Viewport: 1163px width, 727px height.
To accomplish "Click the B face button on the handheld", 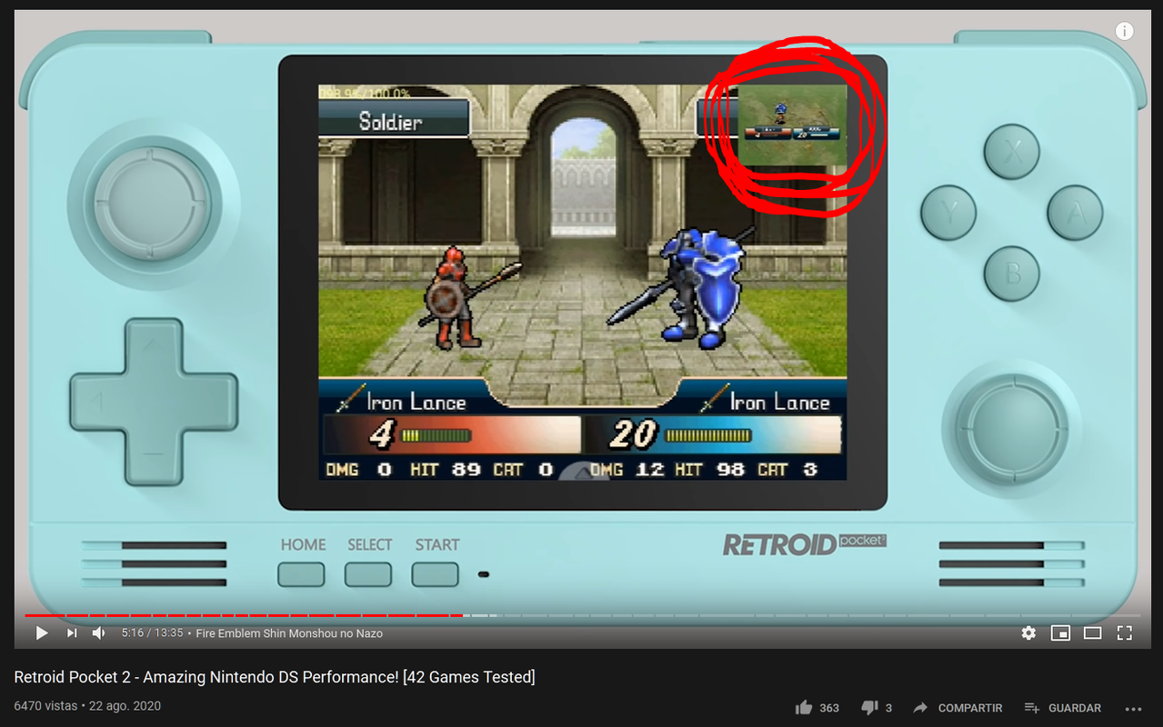I will (1011, 273).
